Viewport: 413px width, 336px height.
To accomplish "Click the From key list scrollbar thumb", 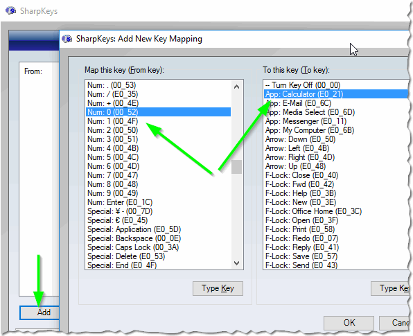I will pos(236,167).
